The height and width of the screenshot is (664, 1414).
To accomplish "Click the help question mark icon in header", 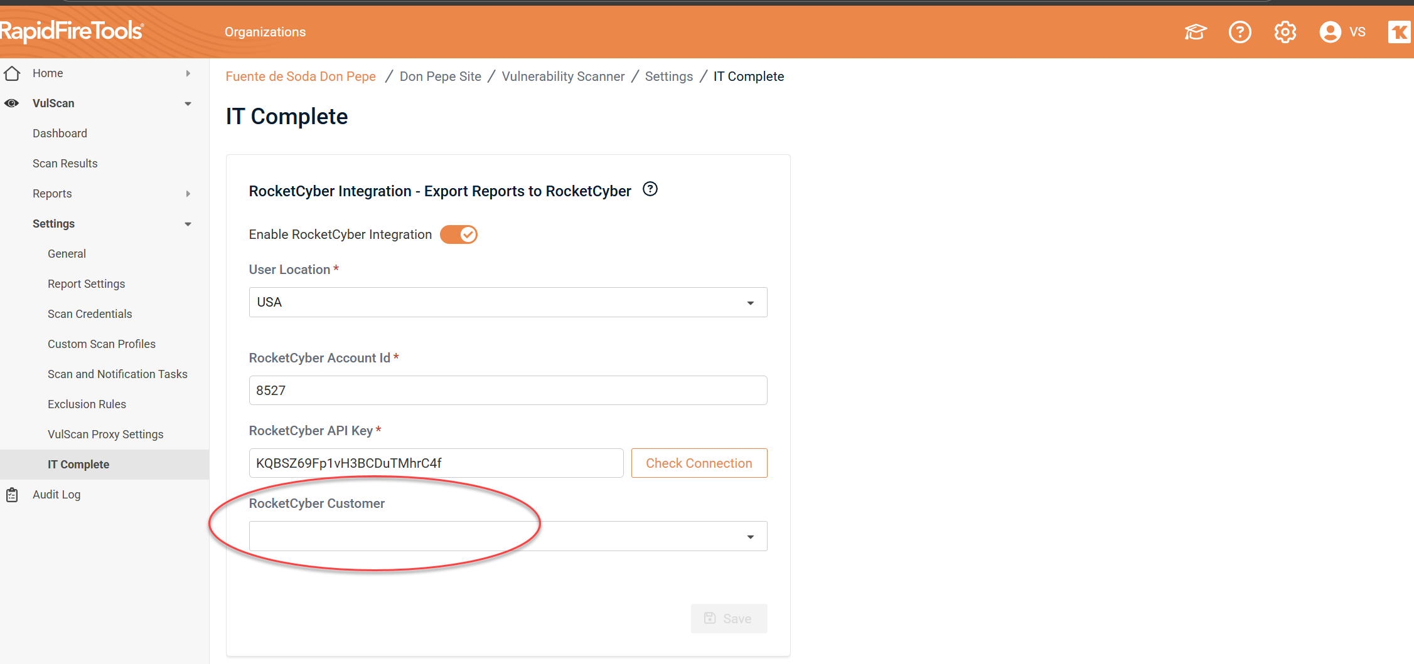I will (x=1240, y=32).
